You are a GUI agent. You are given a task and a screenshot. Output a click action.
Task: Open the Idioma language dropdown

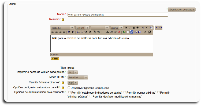[x=117, y=28]
